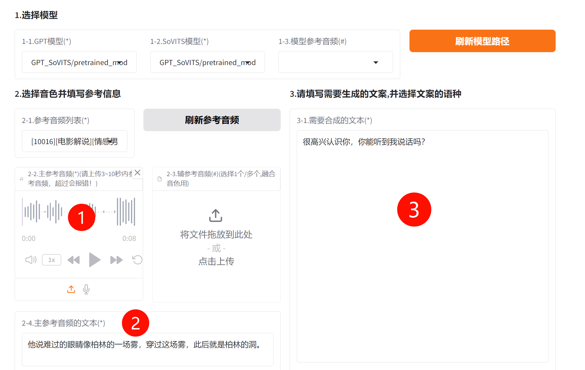Rewind the main reference audio
This screenshot has height=370, width=585.
click(73, 260)
